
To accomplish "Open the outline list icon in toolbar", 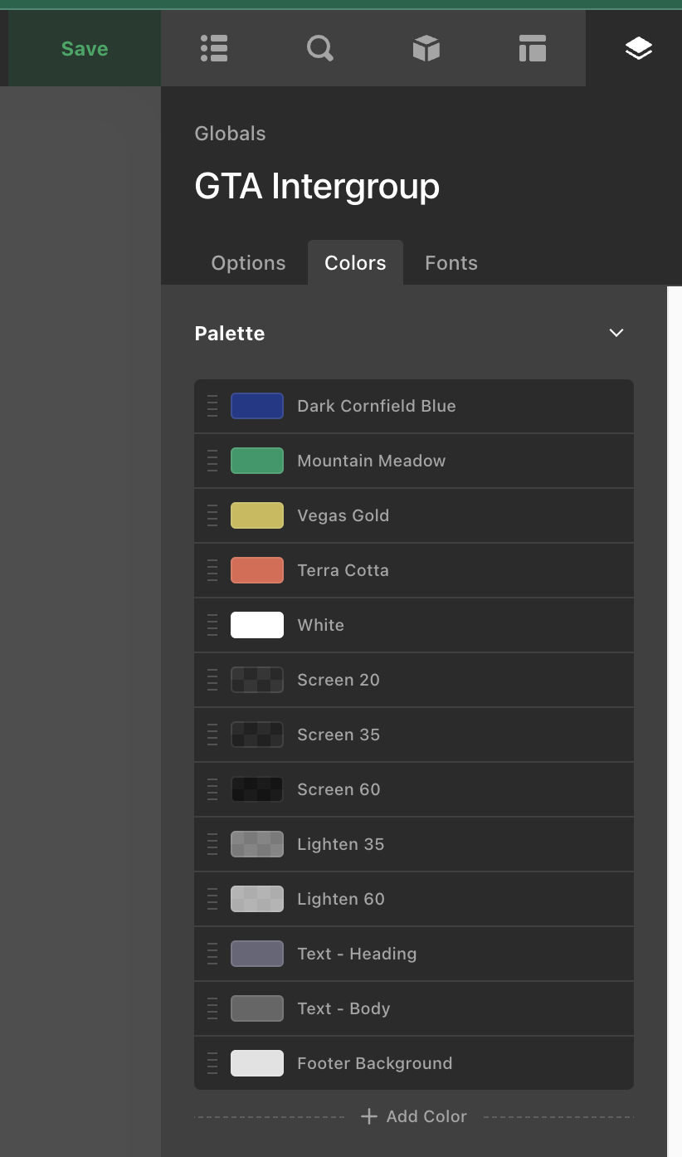I will tap(214, 48).
